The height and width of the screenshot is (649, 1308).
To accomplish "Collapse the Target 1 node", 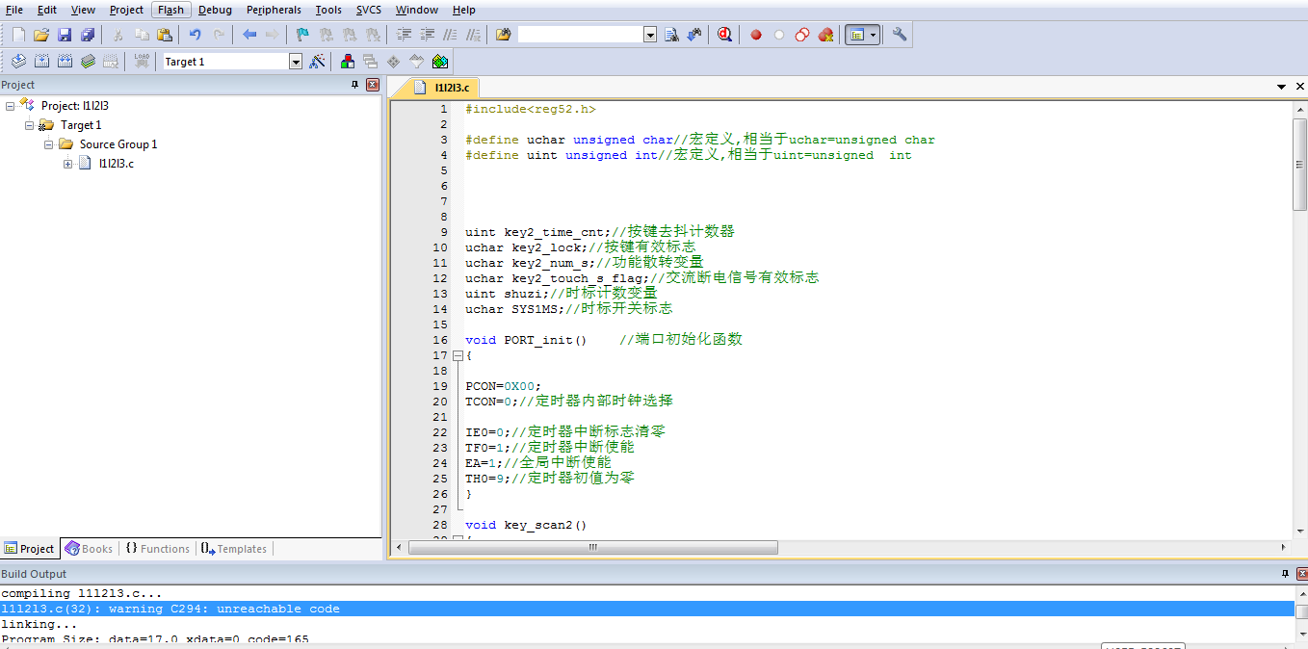I will 30,125.
